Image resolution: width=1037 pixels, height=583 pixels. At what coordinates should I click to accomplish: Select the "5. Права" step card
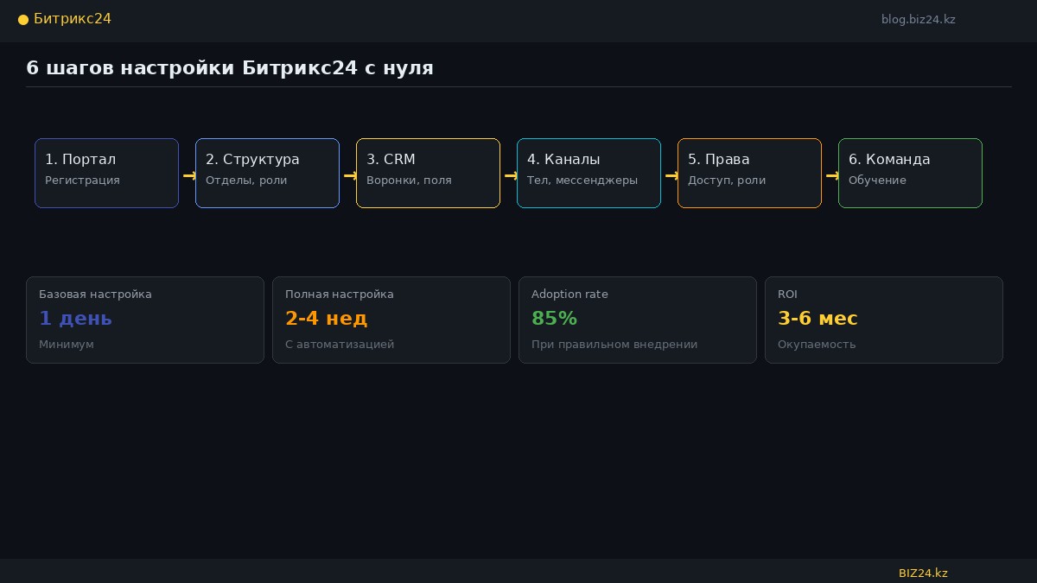tap(749, 173)
